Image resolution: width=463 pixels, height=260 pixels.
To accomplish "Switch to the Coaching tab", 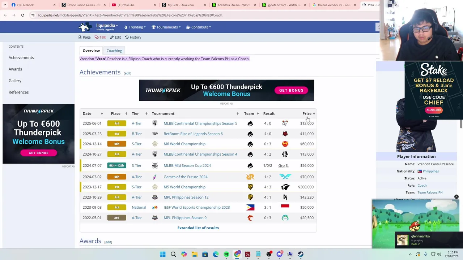I will click(x=114, y=51).
